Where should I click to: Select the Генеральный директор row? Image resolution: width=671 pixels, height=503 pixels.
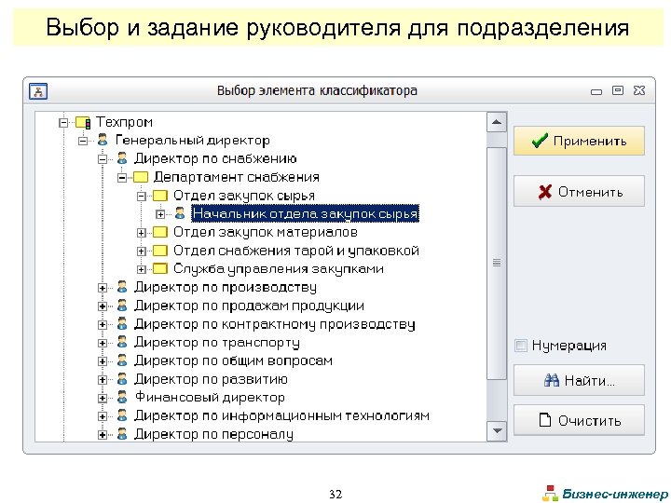(193, 141)
